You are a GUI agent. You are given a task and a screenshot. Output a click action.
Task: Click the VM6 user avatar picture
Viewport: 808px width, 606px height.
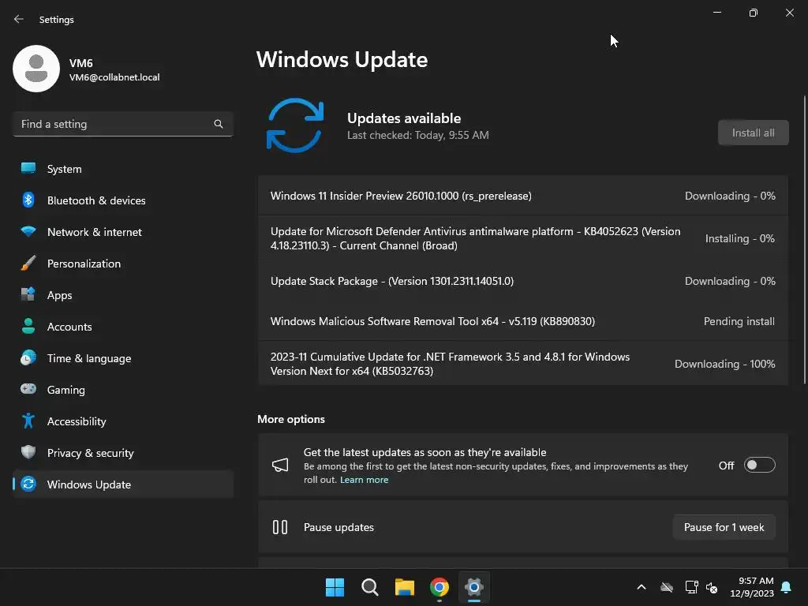tap(36, 69)
